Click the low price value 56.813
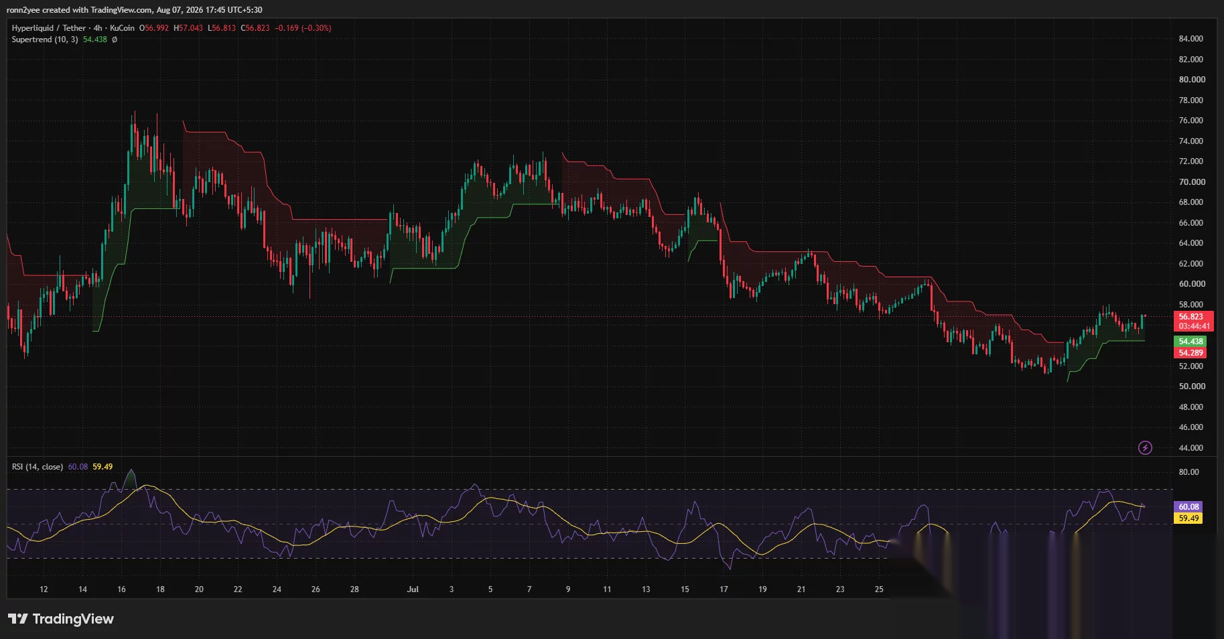The image size is (1224, 639). [x=224, y=28]
